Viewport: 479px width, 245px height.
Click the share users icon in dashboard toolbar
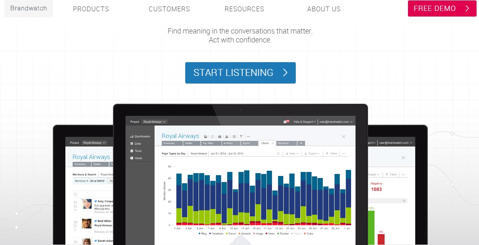[x=227, y=136]
